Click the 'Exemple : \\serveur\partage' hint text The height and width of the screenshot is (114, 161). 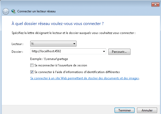(x=49, y=59)
